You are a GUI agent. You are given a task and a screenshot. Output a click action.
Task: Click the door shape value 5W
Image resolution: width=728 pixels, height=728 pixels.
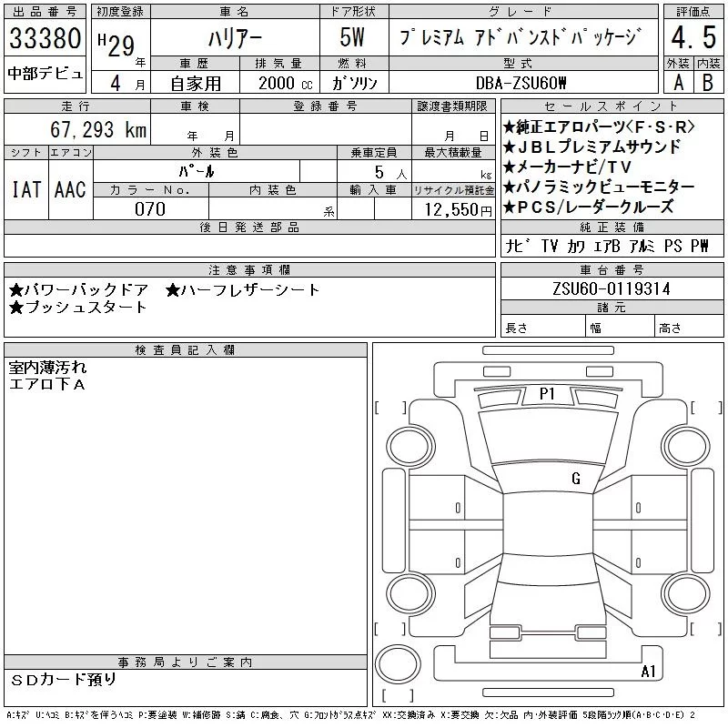coord(352,37)
